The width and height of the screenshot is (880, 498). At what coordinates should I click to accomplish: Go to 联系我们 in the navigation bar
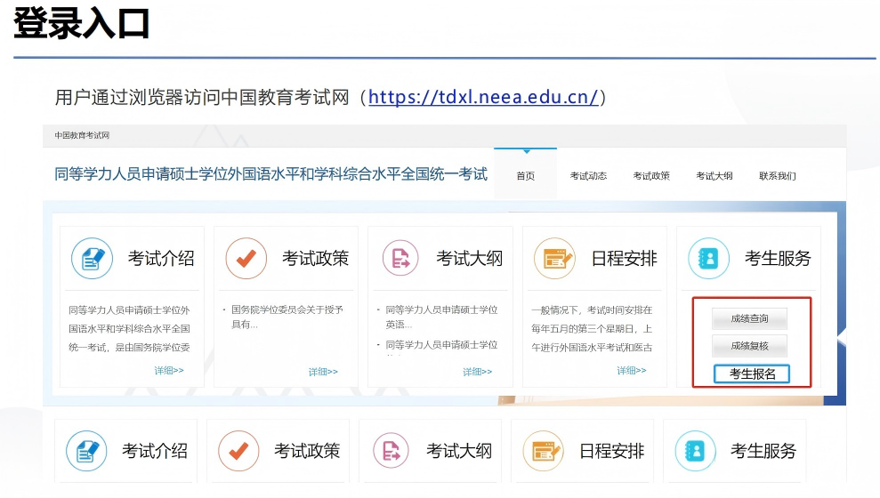[x=777, y=176]
